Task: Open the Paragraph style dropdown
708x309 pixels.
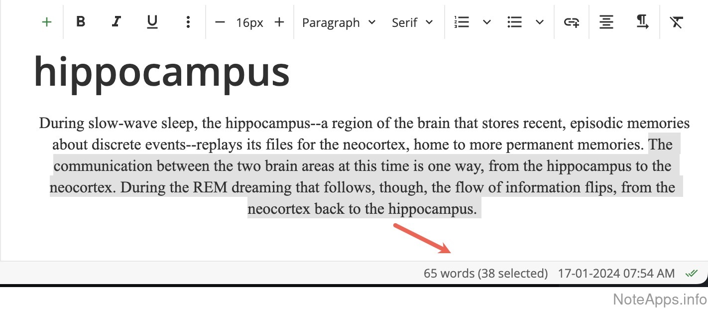Action: [339, 22]
